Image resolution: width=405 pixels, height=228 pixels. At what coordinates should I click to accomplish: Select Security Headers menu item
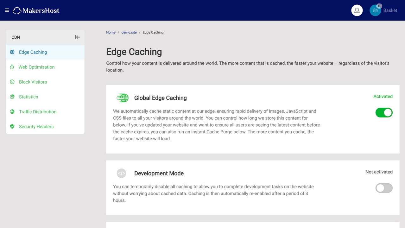[36, 127]
